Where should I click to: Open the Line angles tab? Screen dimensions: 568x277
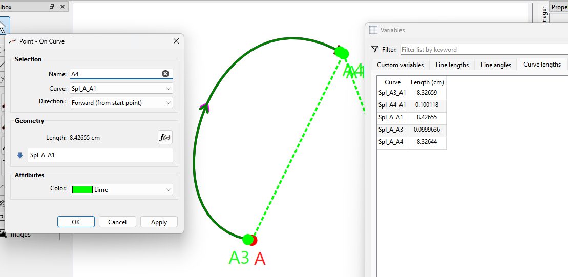496,65
